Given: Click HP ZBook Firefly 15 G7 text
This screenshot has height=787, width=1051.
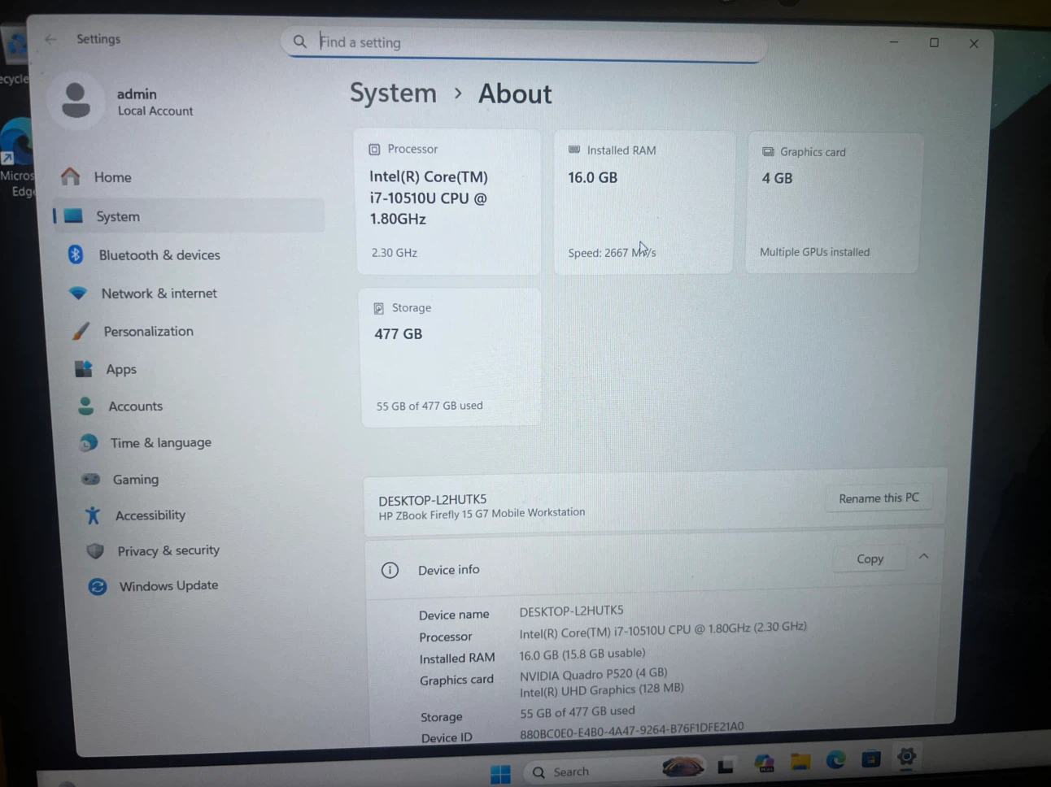Looking at the screenshot, I should point(482,514).
